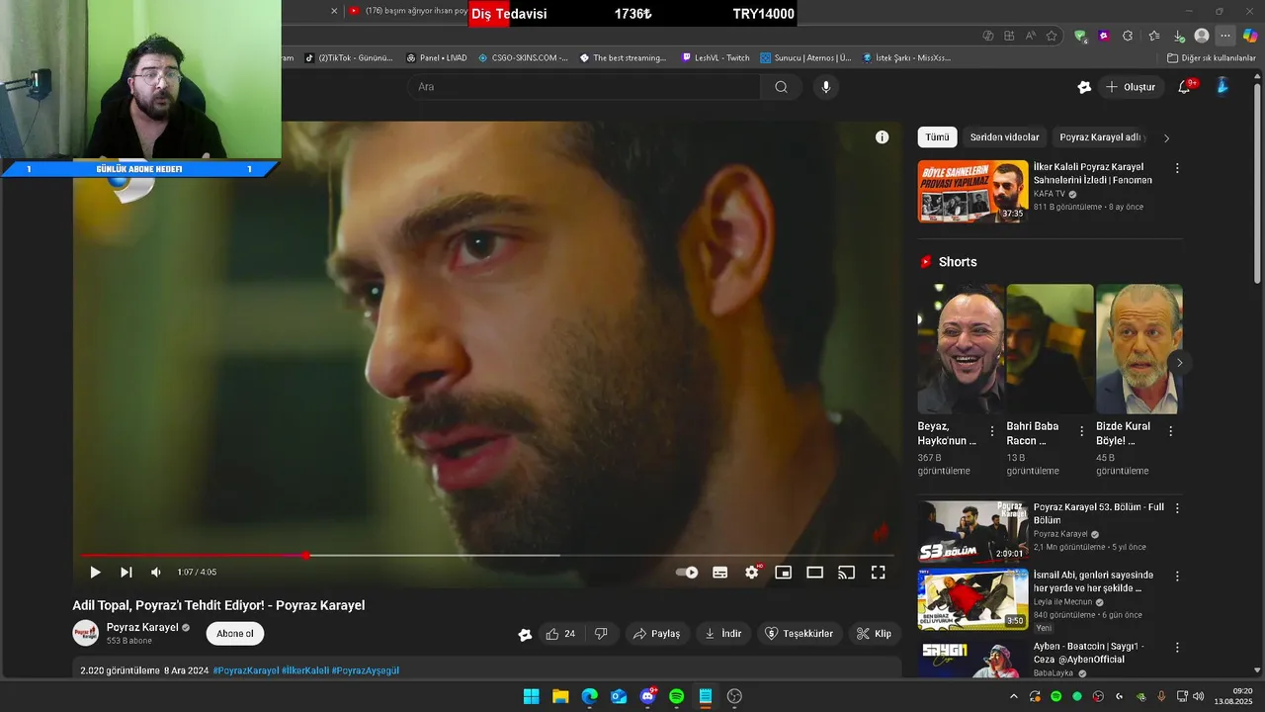Open options for Beyaz, Hayko'nun short
Screen dimensions: 1265x712
point(992,431)
